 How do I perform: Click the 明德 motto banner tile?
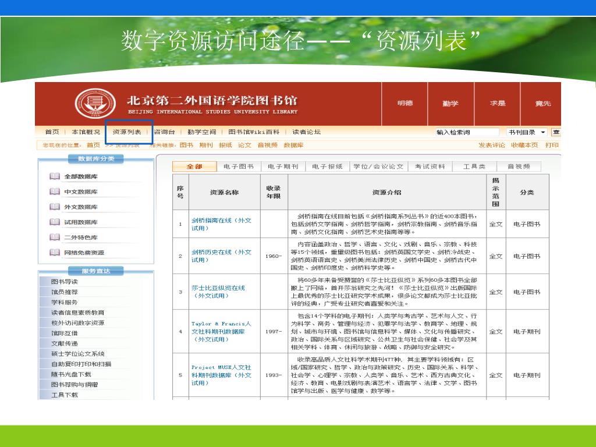405,104
